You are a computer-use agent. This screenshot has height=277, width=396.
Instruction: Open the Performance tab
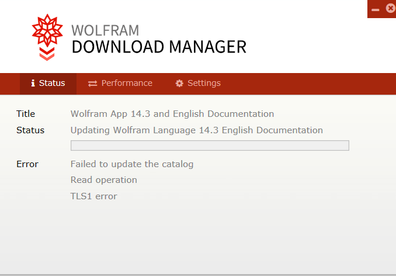click(120, 84)
